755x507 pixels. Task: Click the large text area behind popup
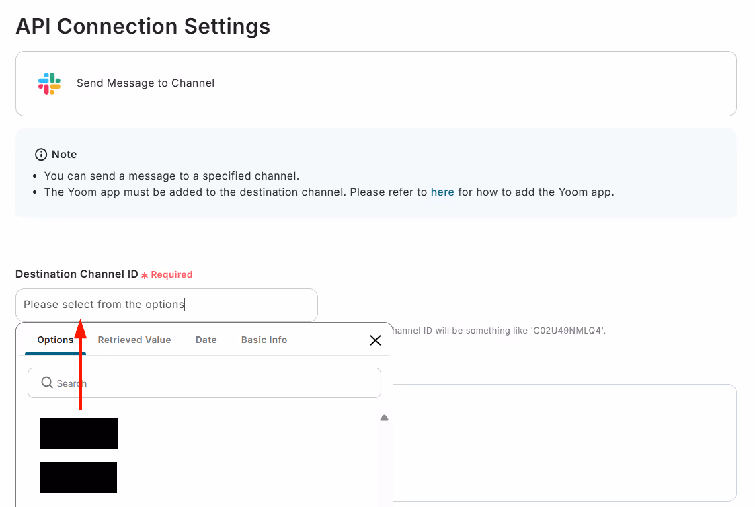[565, 442]
